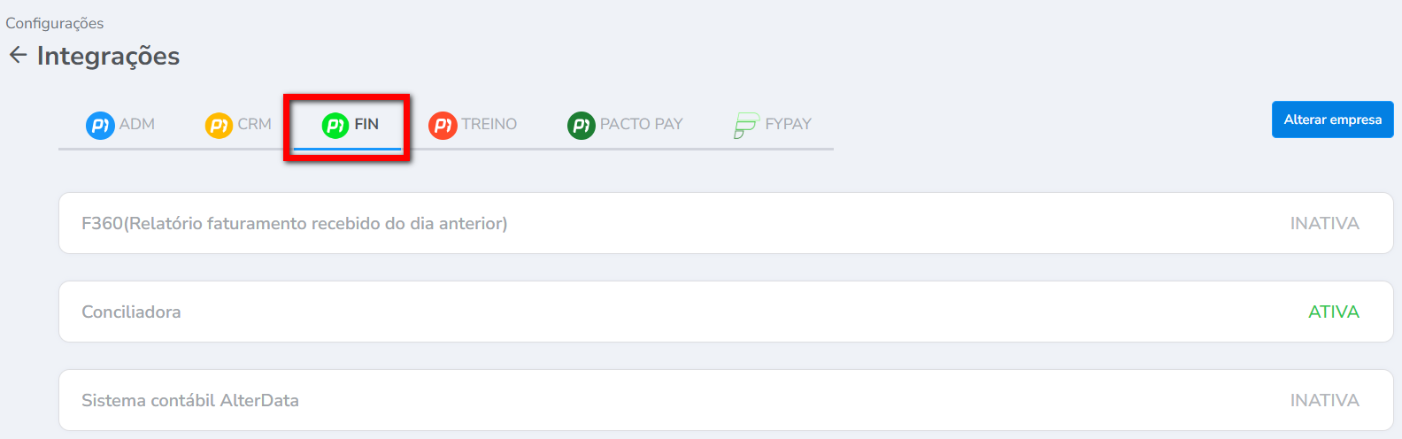Image resolution: width=1402 pixels, height=439 pixels.
Task: Click the Configurações breadcrumb text
Action: (55, 23)
